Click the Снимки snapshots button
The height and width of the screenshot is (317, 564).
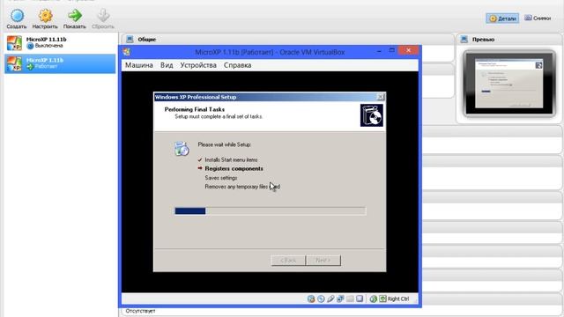point(538,18)
